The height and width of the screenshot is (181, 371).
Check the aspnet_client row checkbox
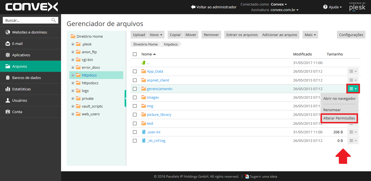pos(135,80)
